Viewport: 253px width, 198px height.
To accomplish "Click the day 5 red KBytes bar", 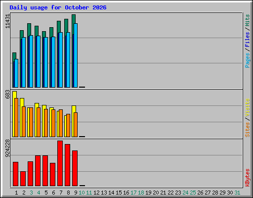I will pyautogui.click(x=45, y=171).
